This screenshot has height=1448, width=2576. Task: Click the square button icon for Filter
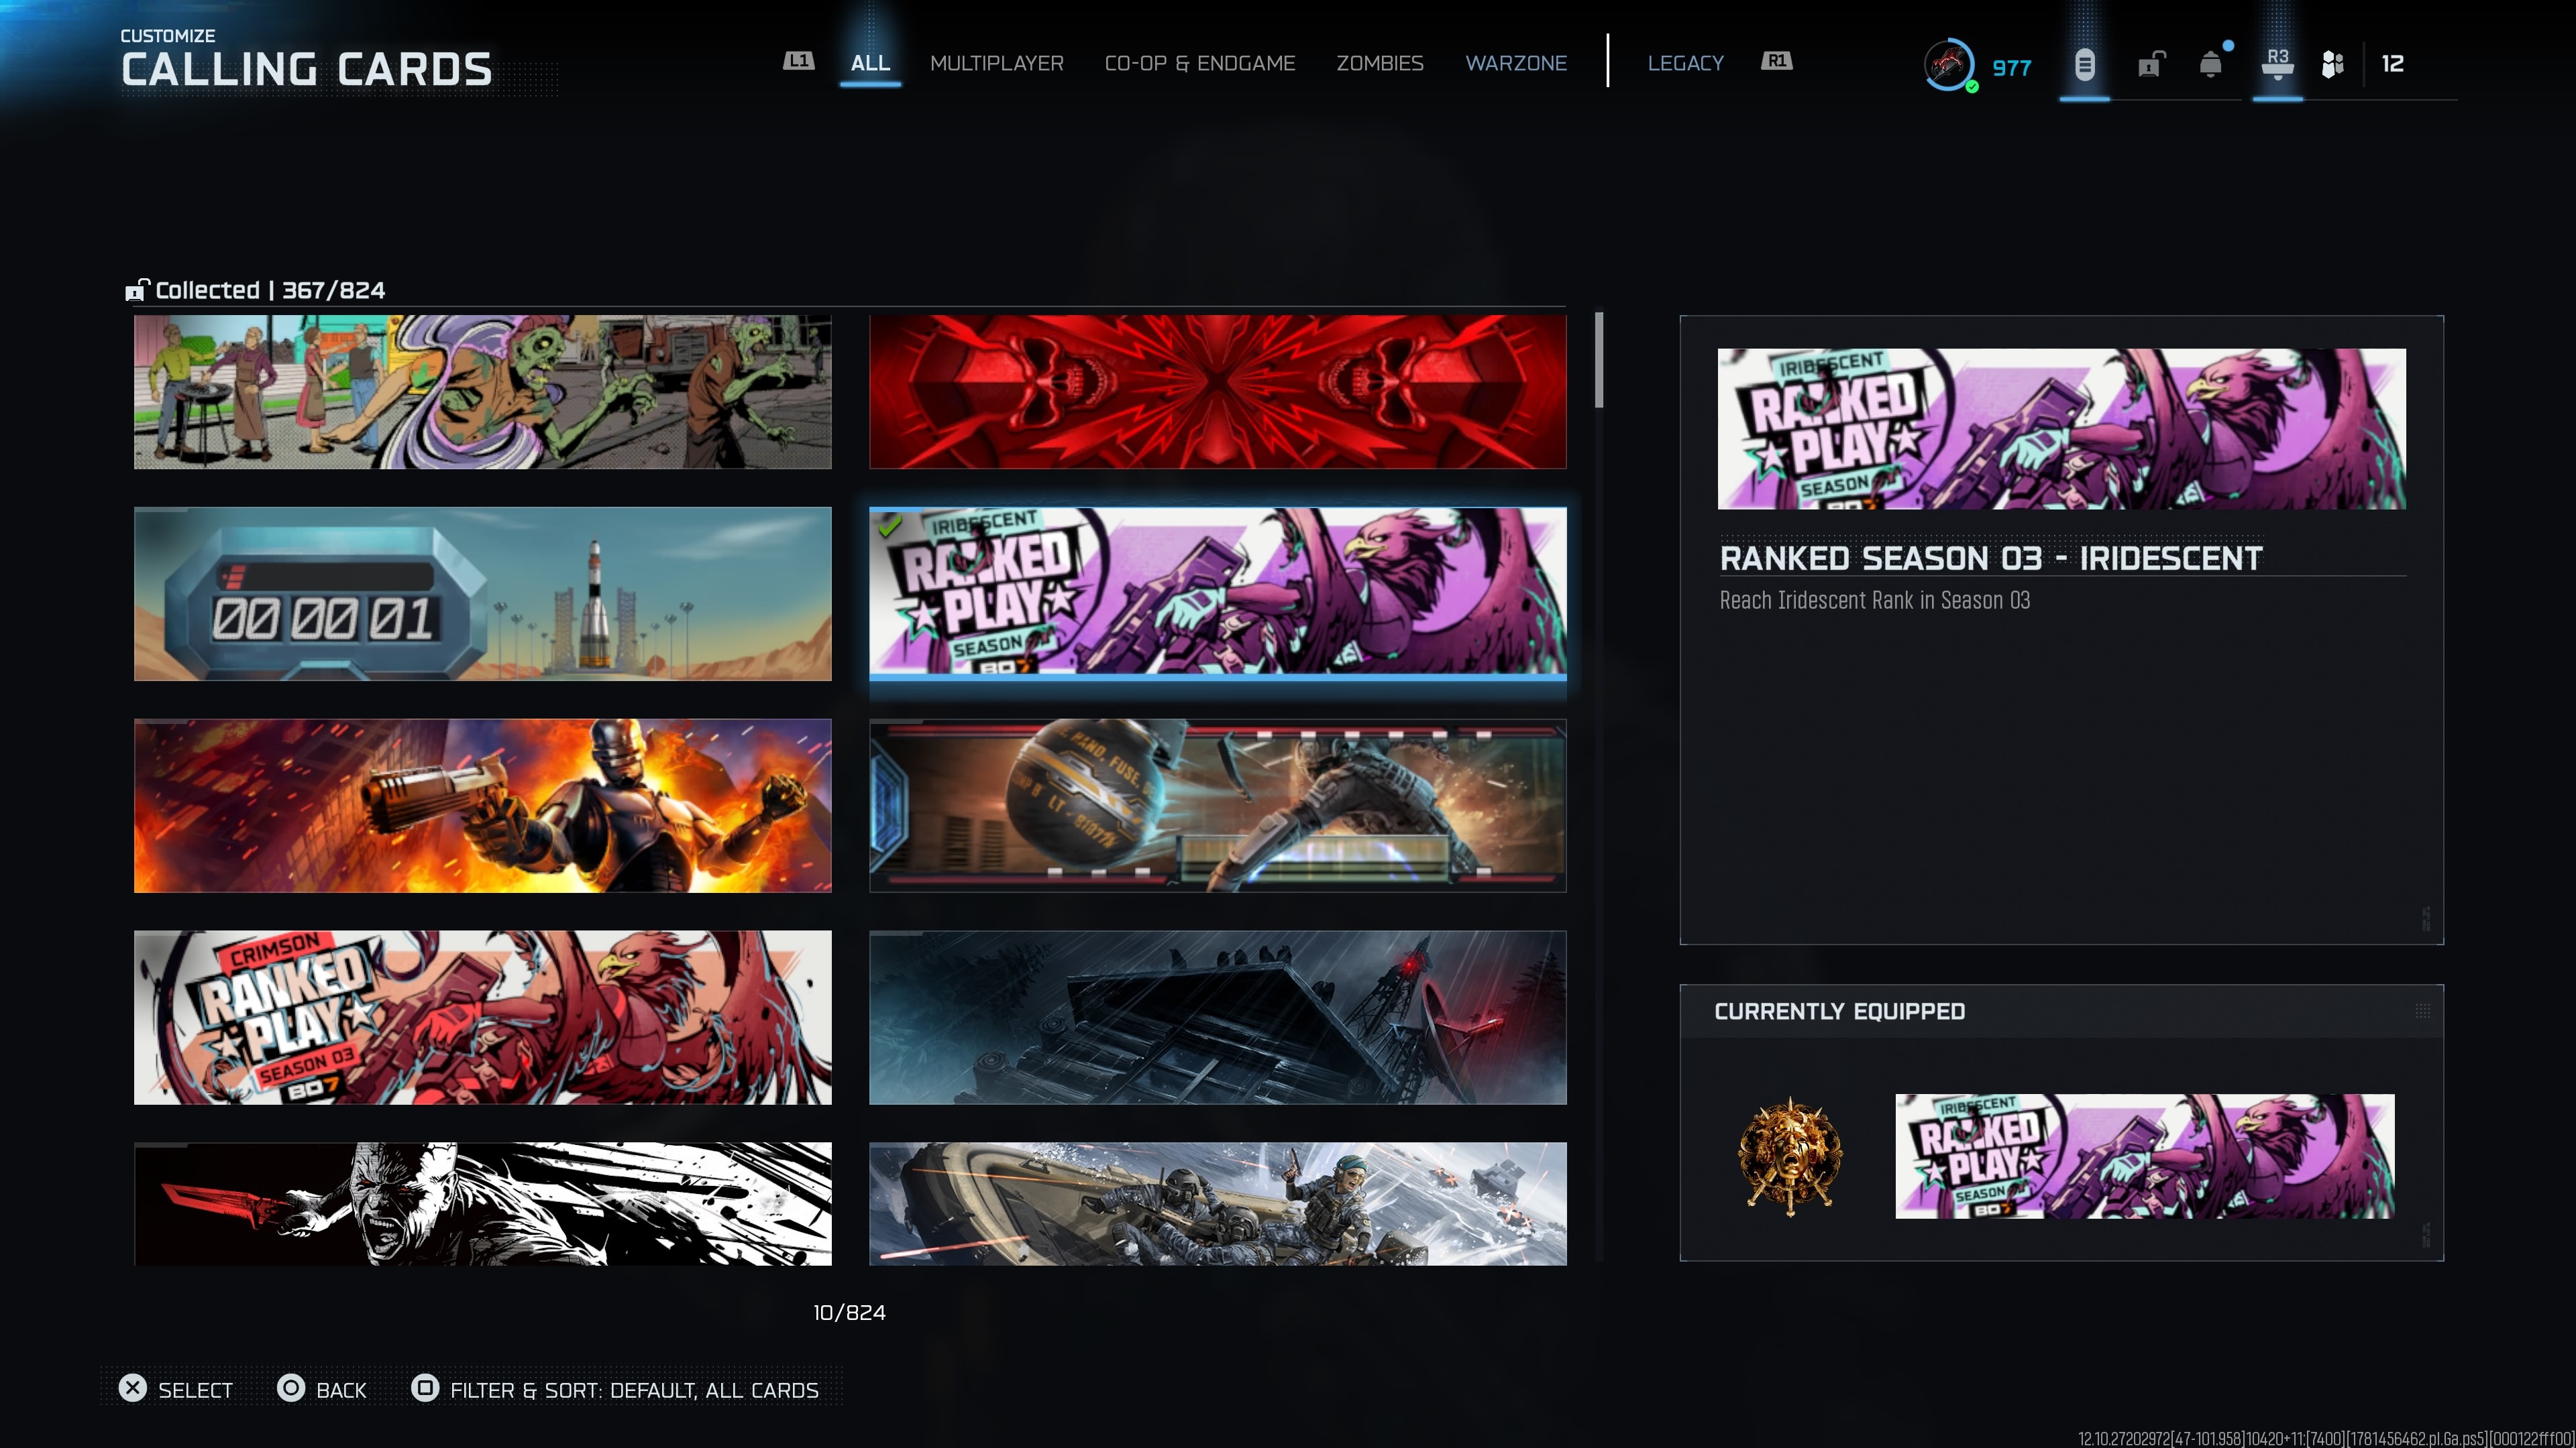point(425,1388)
